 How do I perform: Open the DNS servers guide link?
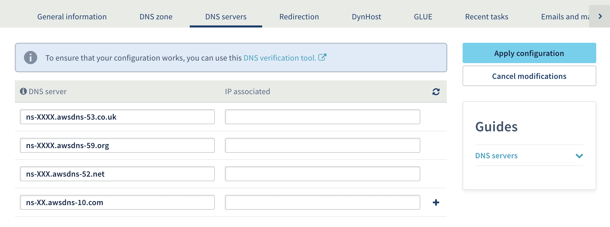click(496, 155)
